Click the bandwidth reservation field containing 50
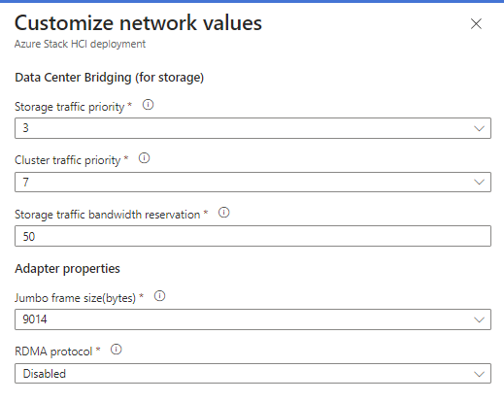 point(252,236)
